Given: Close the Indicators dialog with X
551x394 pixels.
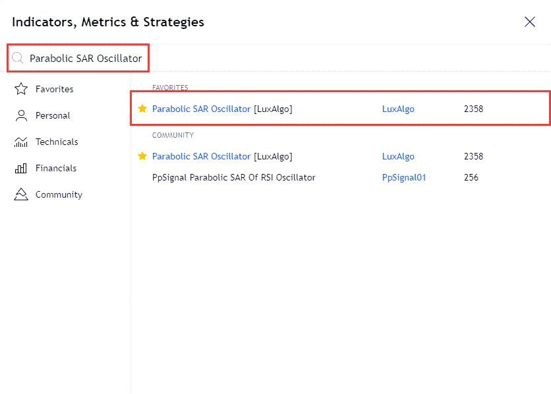Looking at the screenshot, I should tap(529, 22).
